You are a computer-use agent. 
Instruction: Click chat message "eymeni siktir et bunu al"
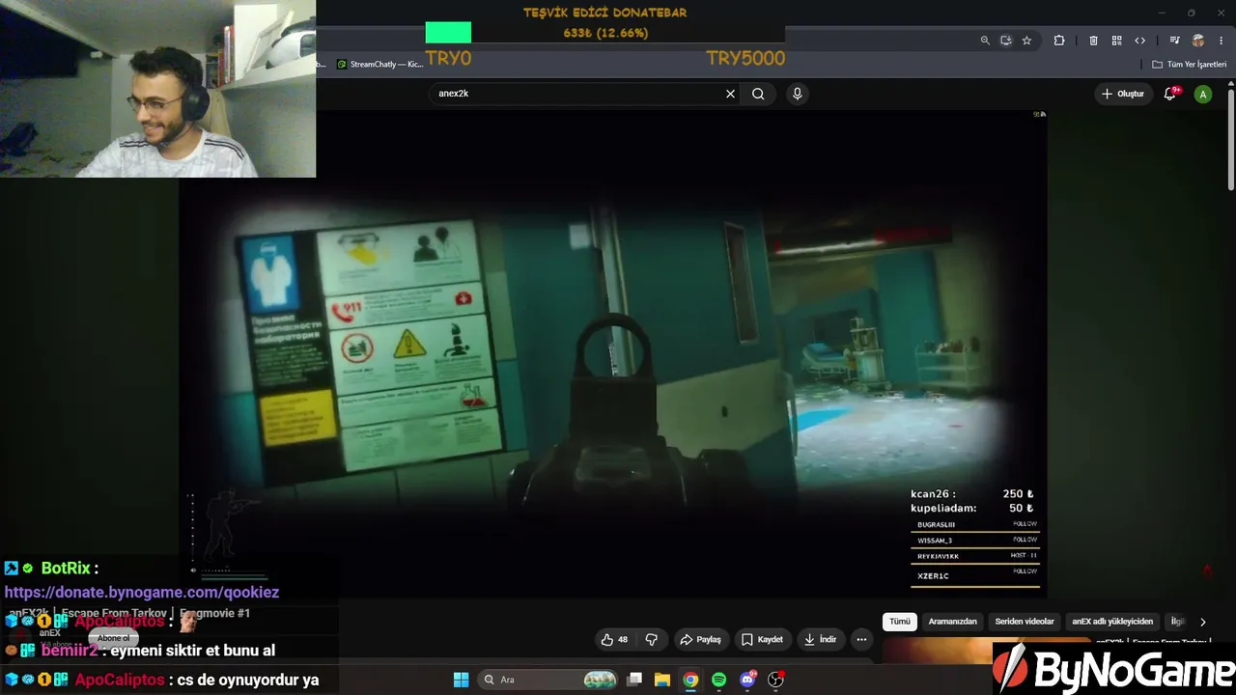(x=193, y=651)
